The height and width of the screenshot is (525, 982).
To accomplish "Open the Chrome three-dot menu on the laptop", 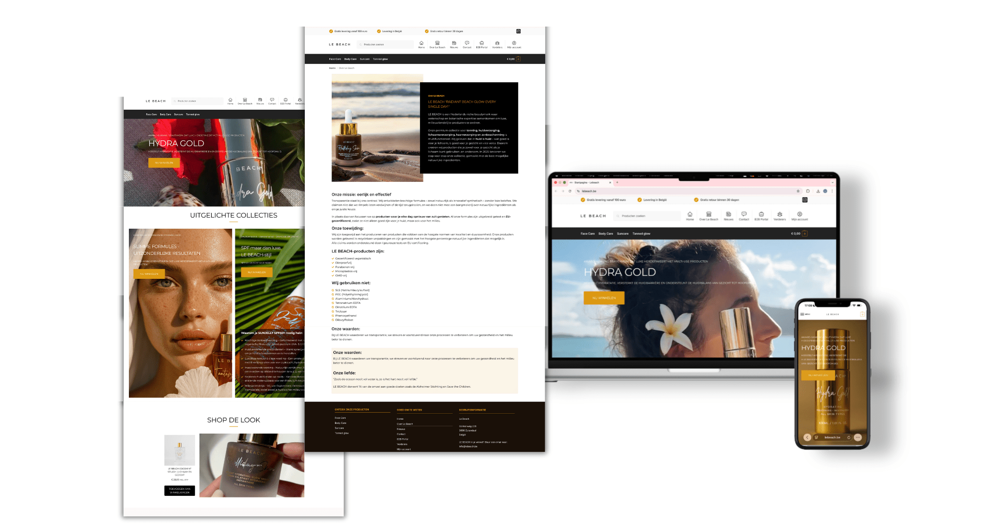I will coord(832,191).
